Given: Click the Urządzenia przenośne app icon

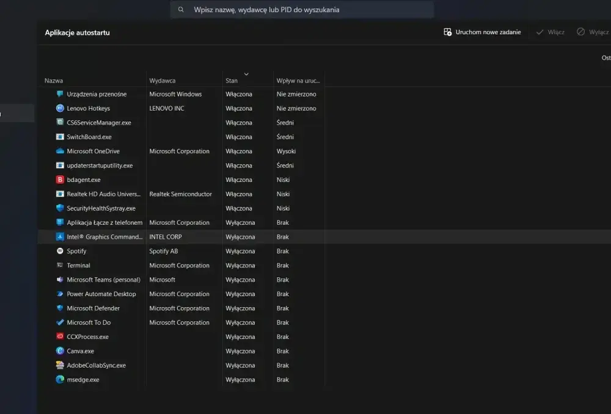Looking at the screenshot, I should (x=60, y=94).
